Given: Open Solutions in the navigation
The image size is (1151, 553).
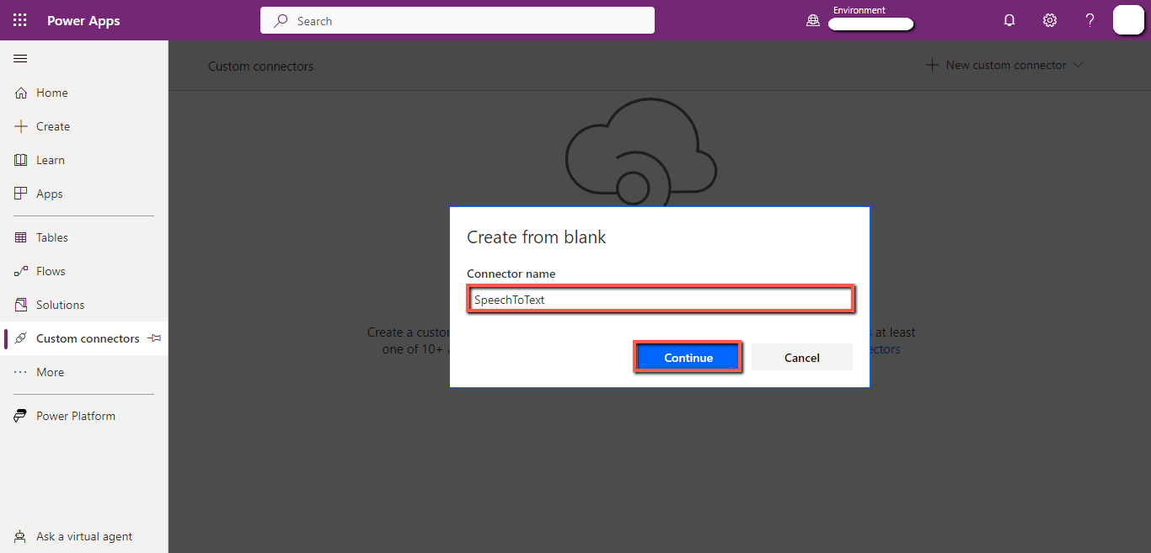Looking at the screenshot, I should 61,305.
